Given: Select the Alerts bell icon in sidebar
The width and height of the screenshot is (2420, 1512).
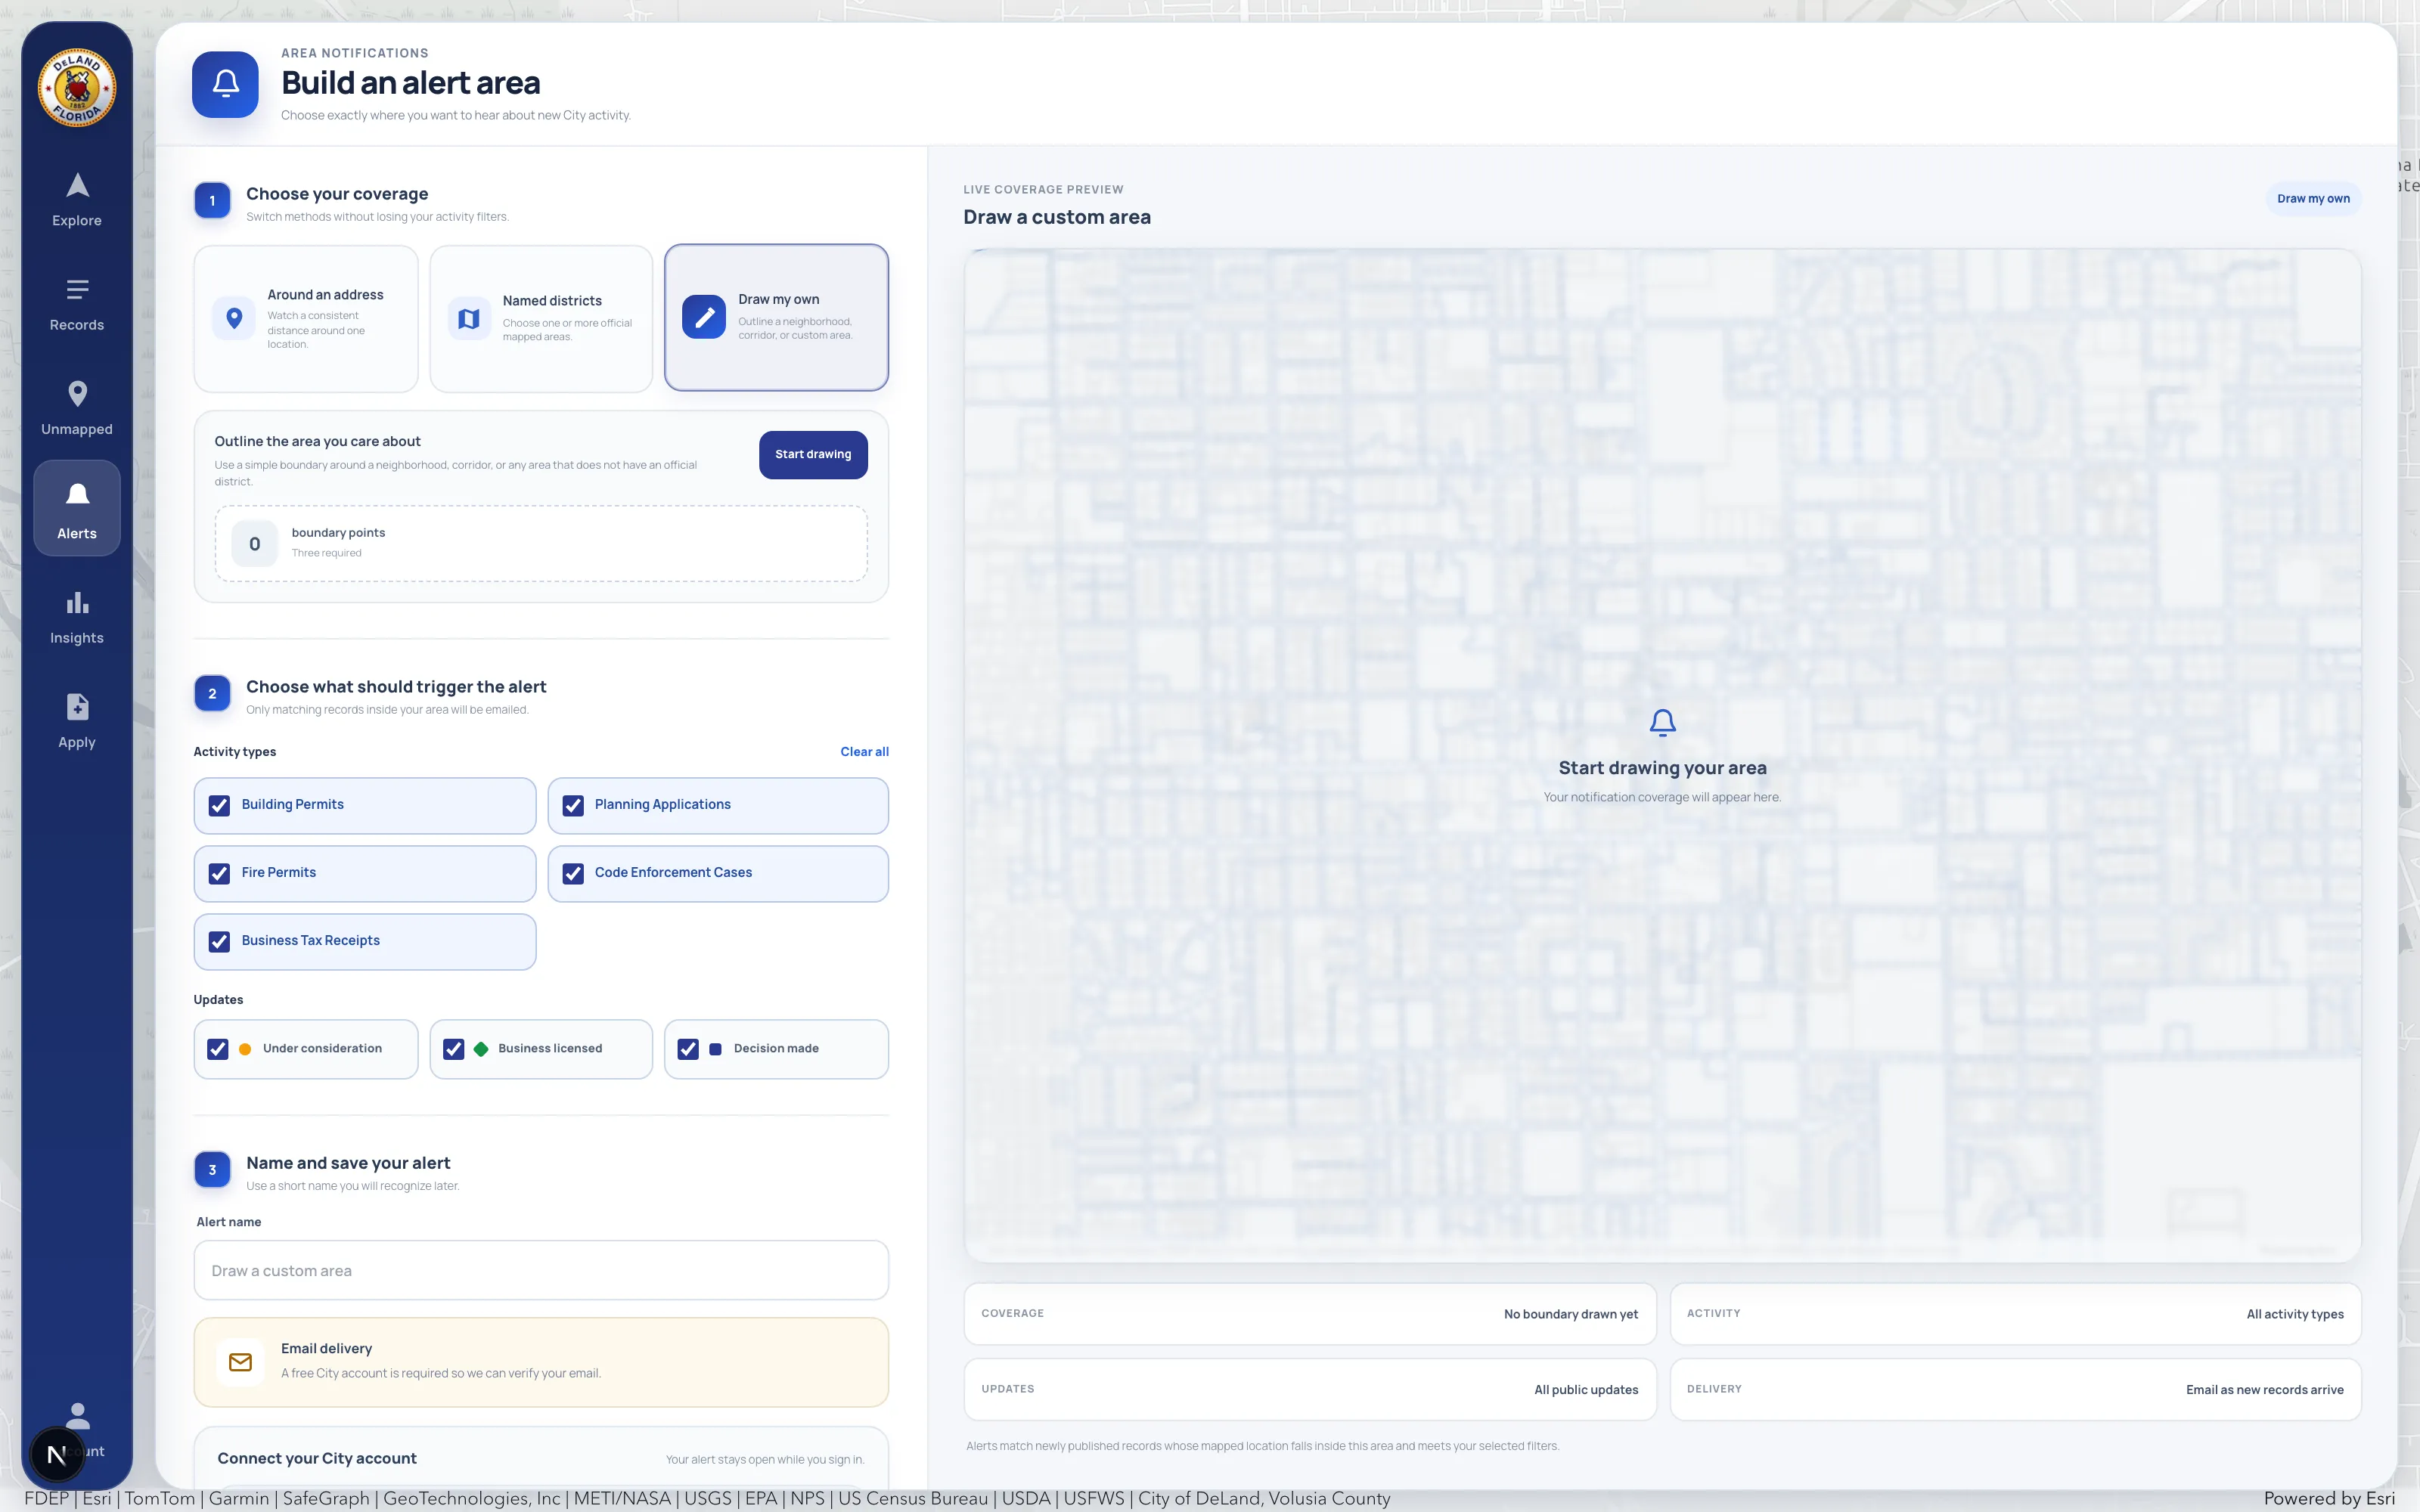Looking at the screenshot, I should point(77,495).
